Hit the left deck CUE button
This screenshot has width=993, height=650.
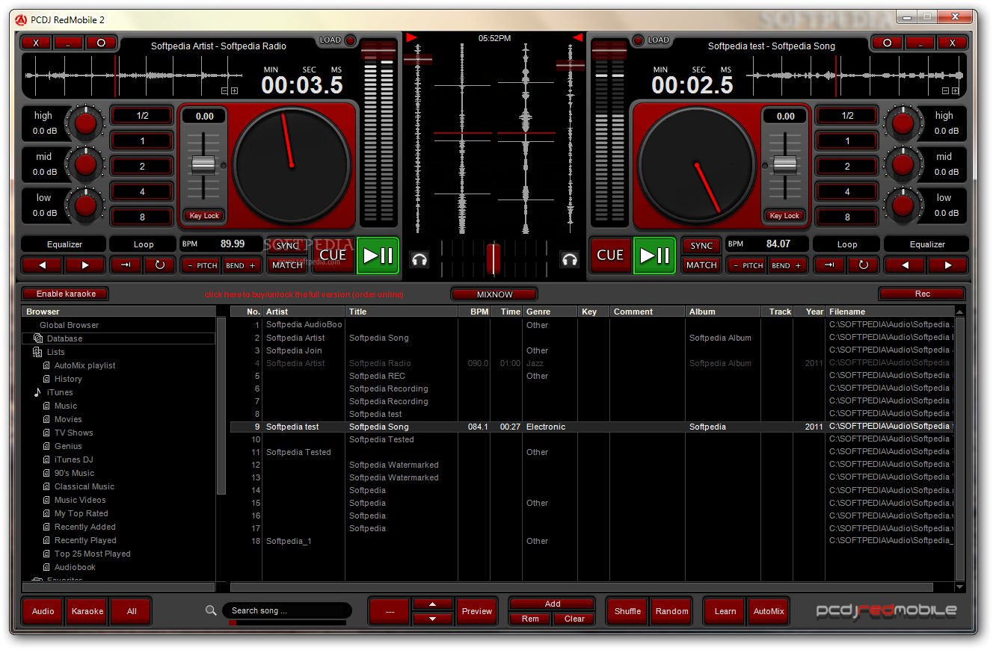coord(333,256)
